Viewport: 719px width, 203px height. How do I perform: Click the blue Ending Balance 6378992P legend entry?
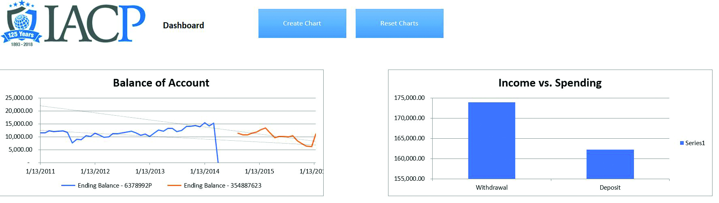coord(107,186)
